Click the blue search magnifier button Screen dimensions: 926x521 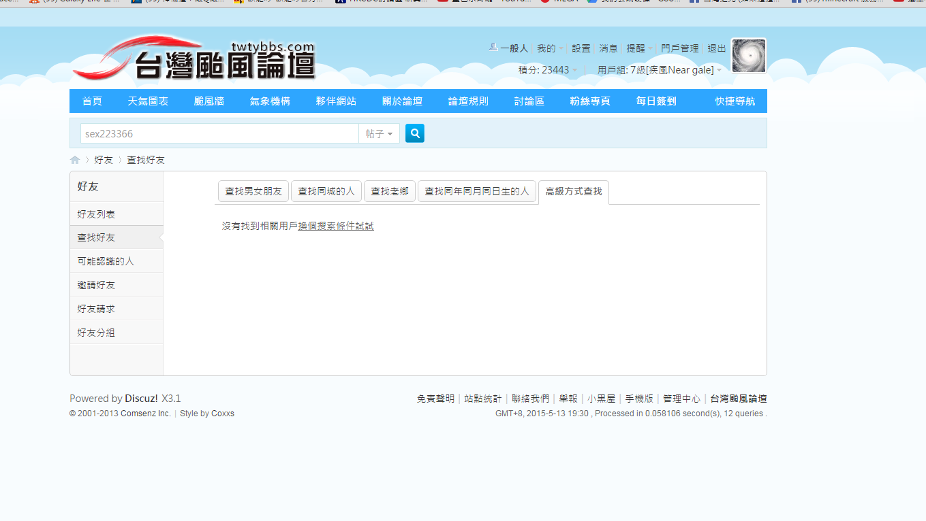pyautogui.click(x=415, y=133)
